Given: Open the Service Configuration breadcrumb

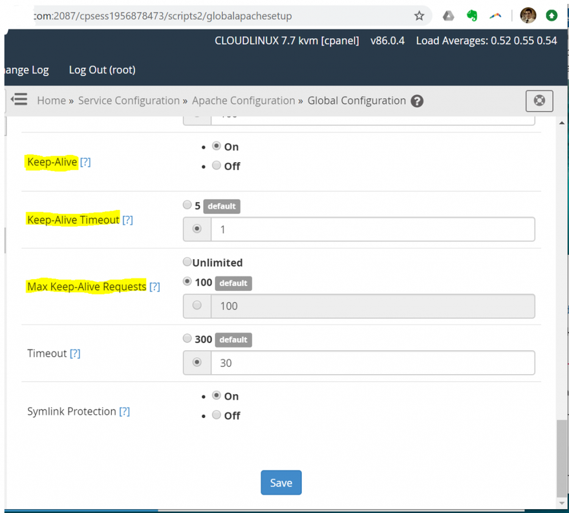Looking at the screenshot, I should pos(129,101).
